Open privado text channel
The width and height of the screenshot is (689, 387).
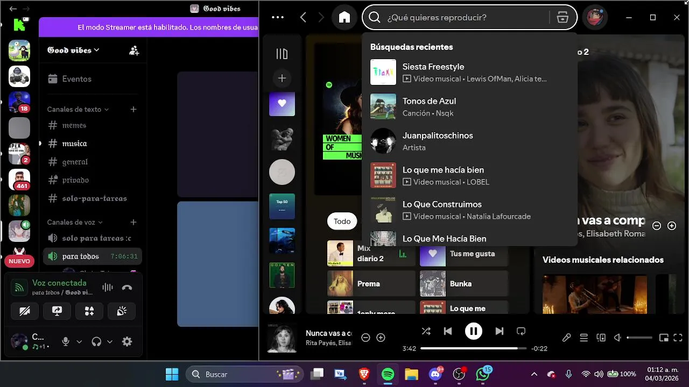[x=92, y=180]
